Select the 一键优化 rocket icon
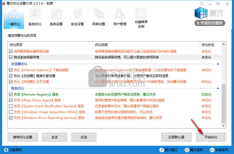 (14, 14)
